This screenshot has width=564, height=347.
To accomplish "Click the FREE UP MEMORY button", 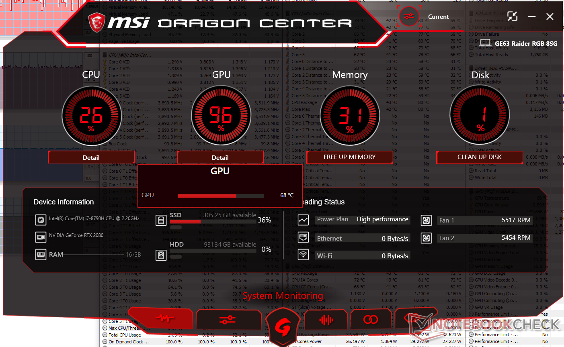I will (349, 157).
